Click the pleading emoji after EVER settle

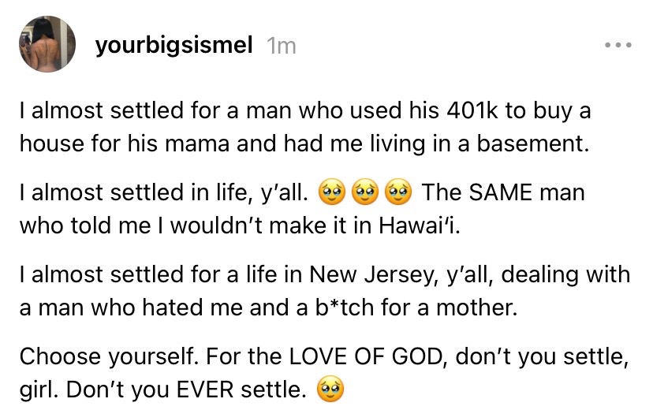pos(330,389)
